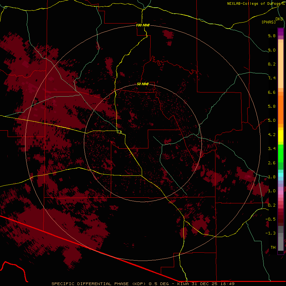Click the '[PHAS]' units label
286x286 pixels.
[x=269, y=22]
